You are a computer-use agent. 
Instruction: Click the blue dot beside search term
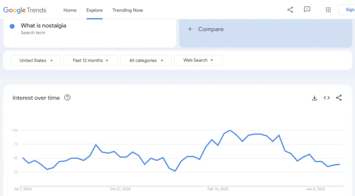coord(12,26)
